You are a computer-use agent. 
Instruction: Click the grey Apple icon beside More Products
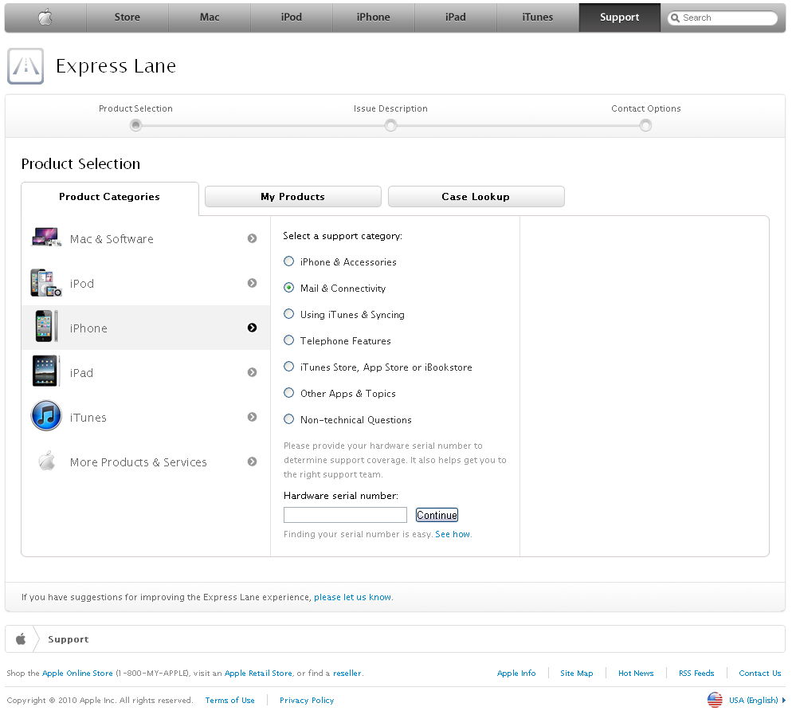[x=47, y=461]
